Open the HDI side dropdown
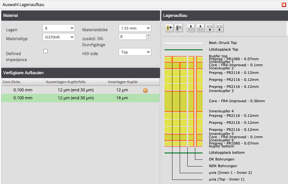 135,52
